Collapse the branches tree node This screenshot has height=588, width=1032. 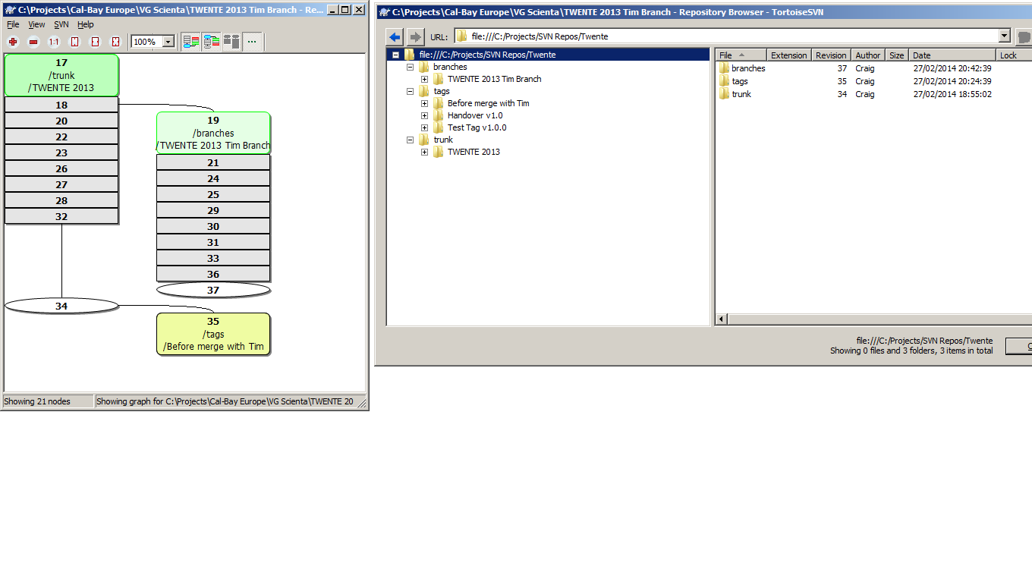click(x=411, y=67)
